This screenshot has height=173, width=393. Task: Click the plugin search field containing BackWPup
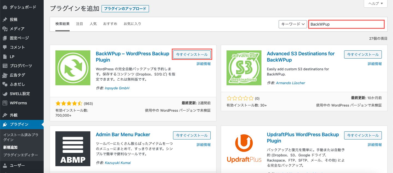[x=346, y=24]
